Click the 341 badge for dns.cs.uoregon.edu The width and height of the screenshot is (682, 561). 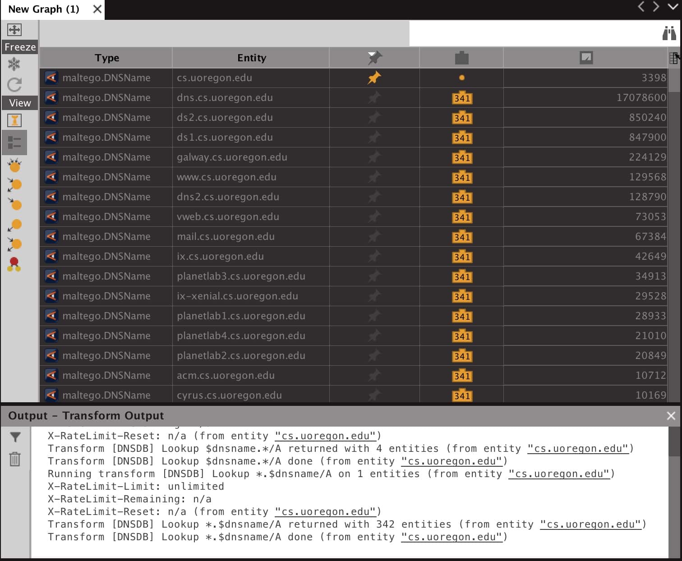pos(462,98)
